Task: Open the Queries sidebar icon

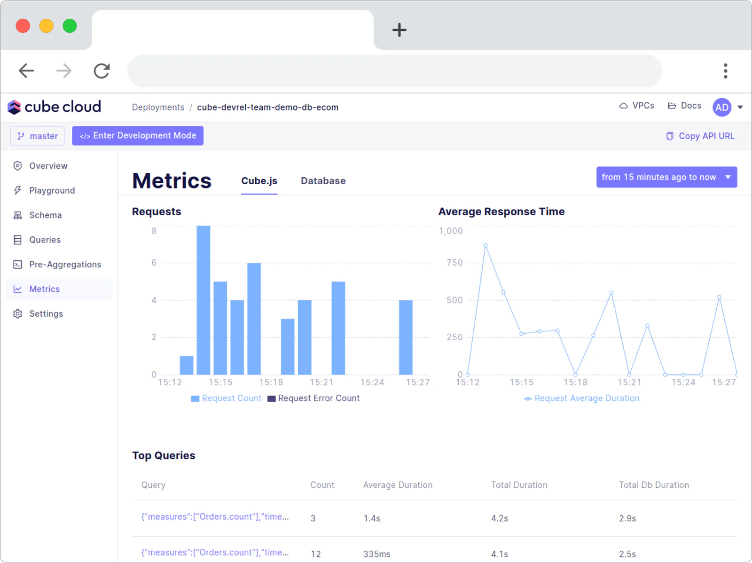Action: pos(18,240)
